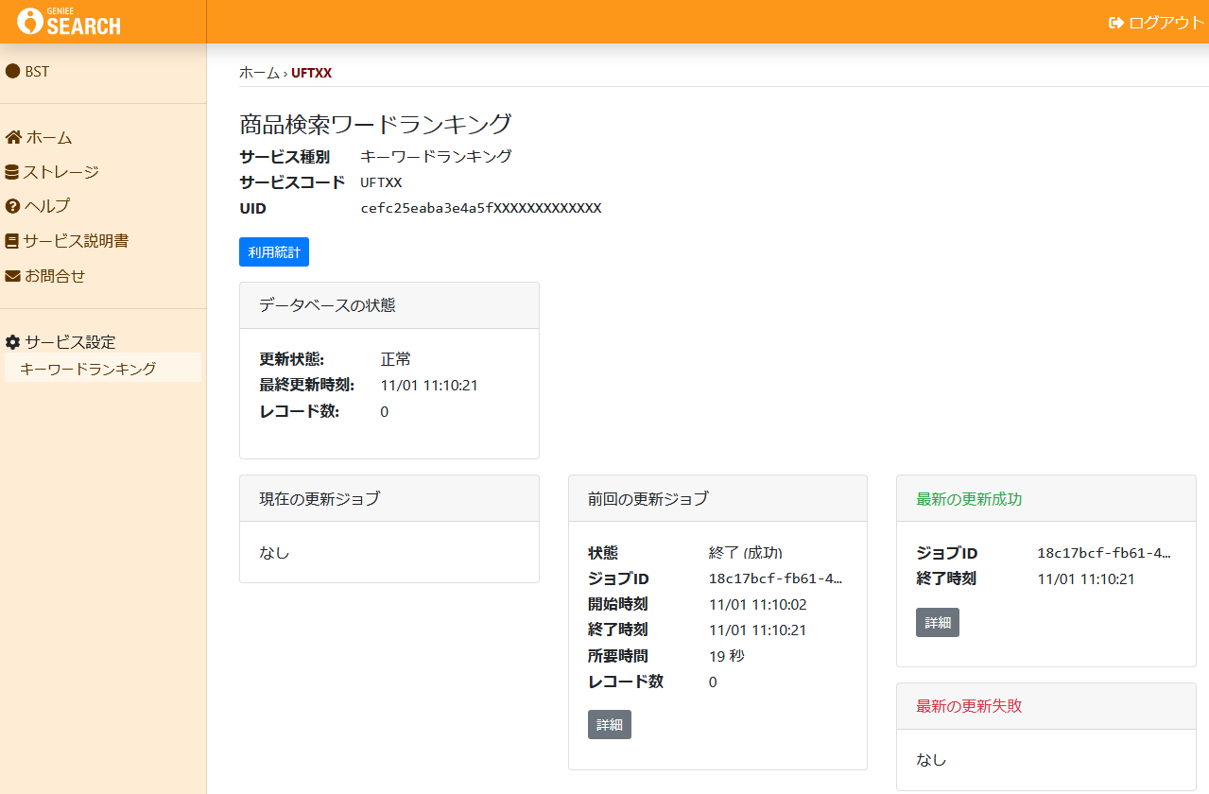Click the logout arrow icon

(1116, 23)
